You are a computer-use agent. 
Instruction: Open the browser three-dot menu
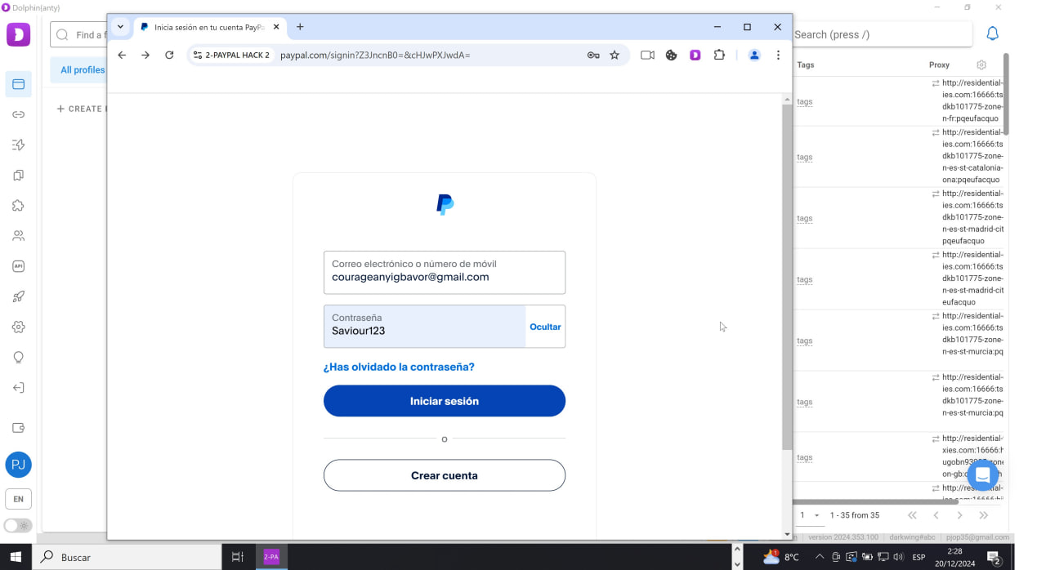click(x=778, y=55)
